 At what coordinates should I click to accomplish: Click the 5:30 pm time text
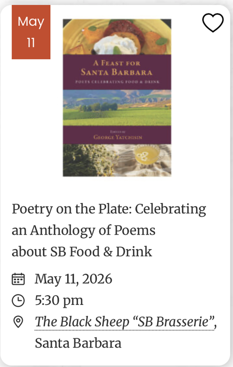(59, 300)
